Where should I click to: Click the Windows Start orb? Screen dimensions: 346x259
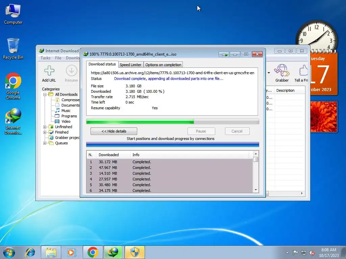click(9, 252)
